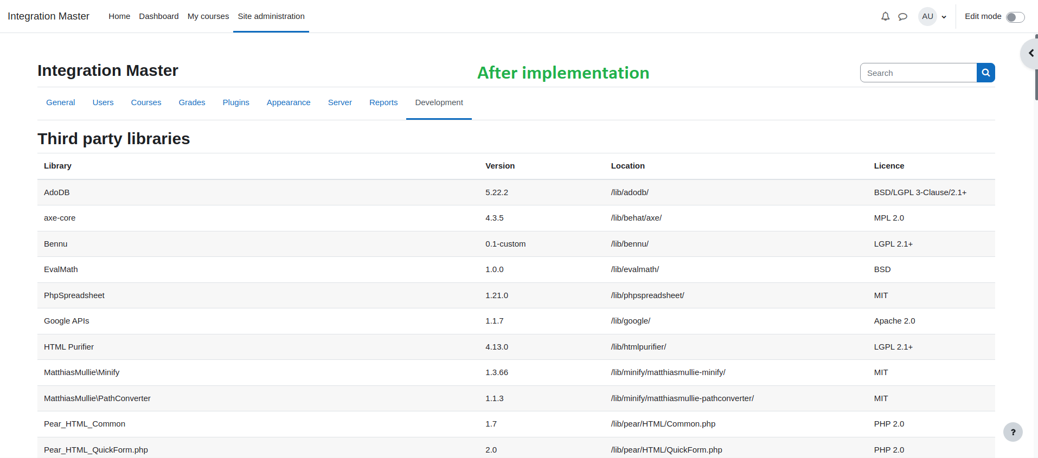Click the help question mark button
1038x458 pixels.
(x=1013, y=432)
